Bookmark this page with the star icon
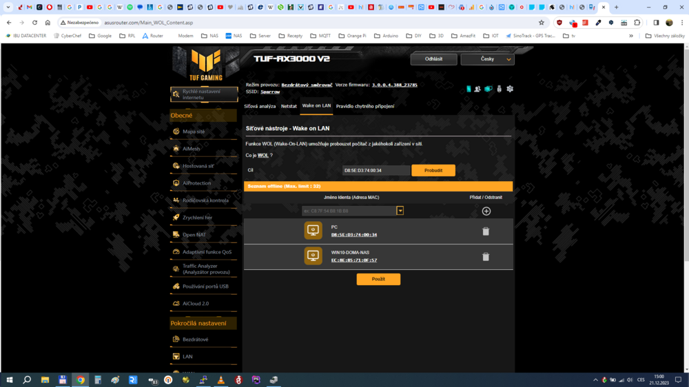 pyautogui.click(x=542, y=22)
